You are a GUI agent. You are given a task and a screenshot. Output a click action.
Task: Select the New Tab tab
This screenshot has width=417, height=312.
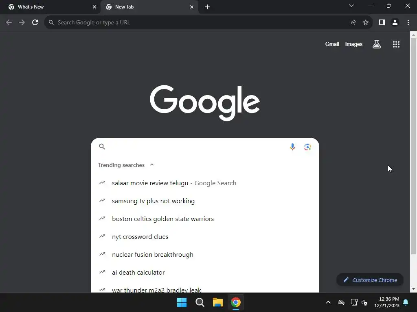coord(149,7)
